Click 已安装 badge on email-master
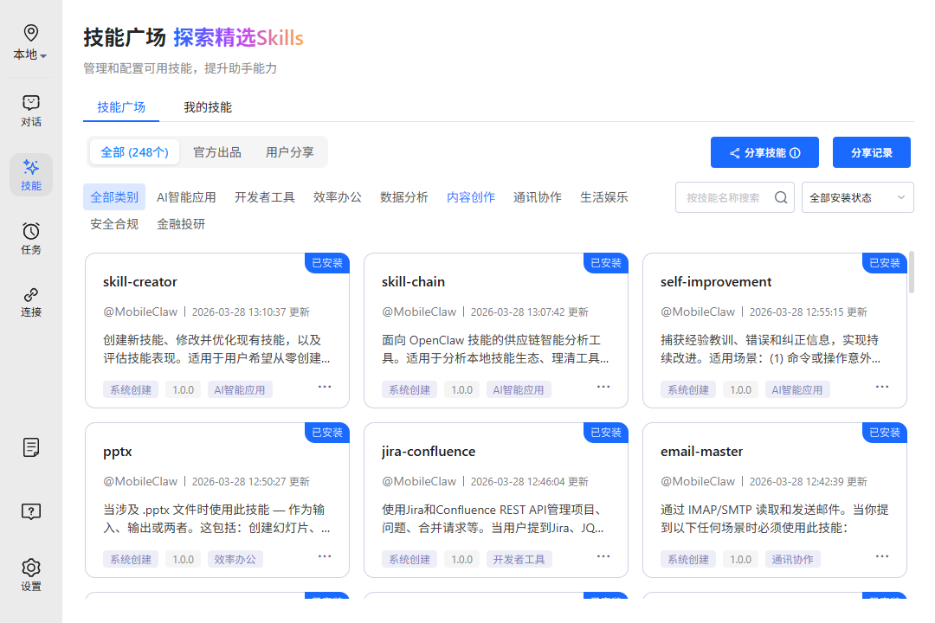Viewport: 935px width, 623px height. click(884, 433)
